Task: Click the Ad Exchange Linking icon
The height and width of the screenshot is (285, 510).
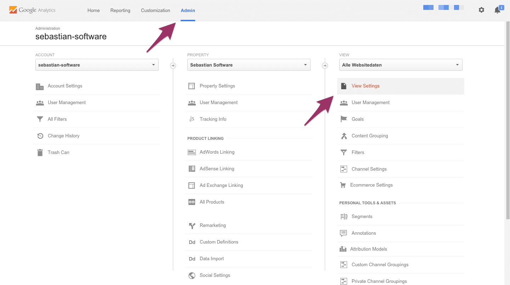Action: pyautogui.click(x=192, y=186)
